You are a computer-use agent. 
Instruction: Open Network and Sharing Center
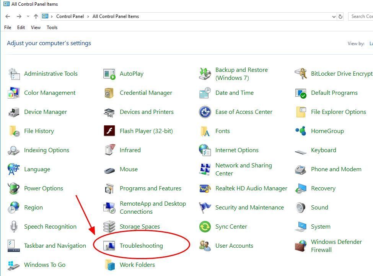(244, 169)
